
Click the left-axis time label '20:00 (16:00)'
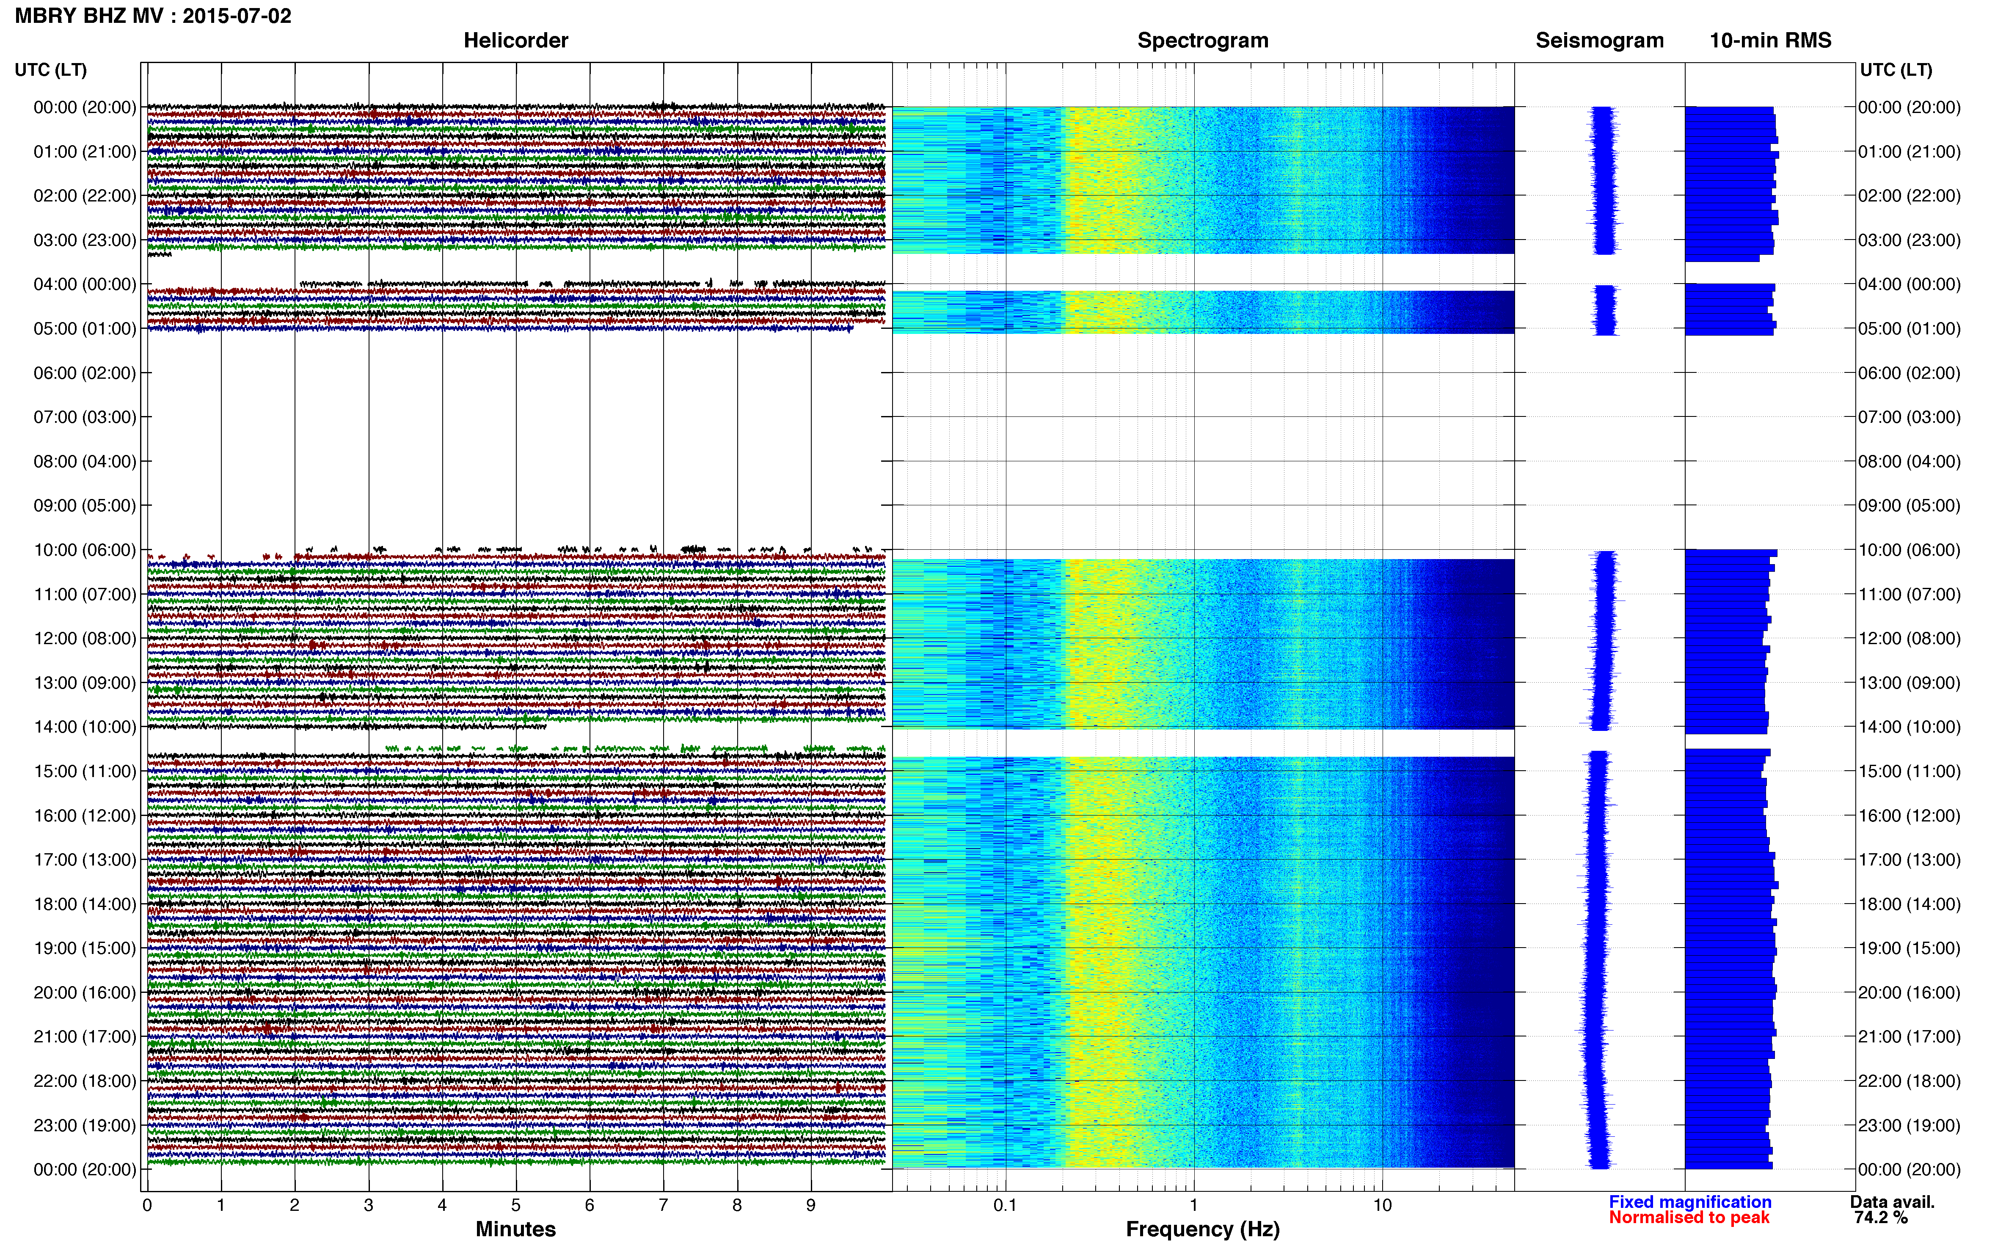[85, 993]
